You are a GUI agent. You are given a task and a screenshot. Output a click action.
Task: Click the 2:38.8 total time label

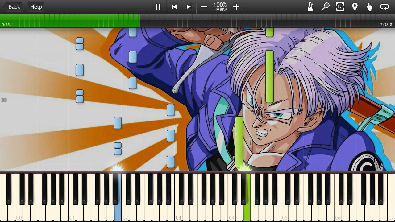pyautogui.click(x=386, y=25)
